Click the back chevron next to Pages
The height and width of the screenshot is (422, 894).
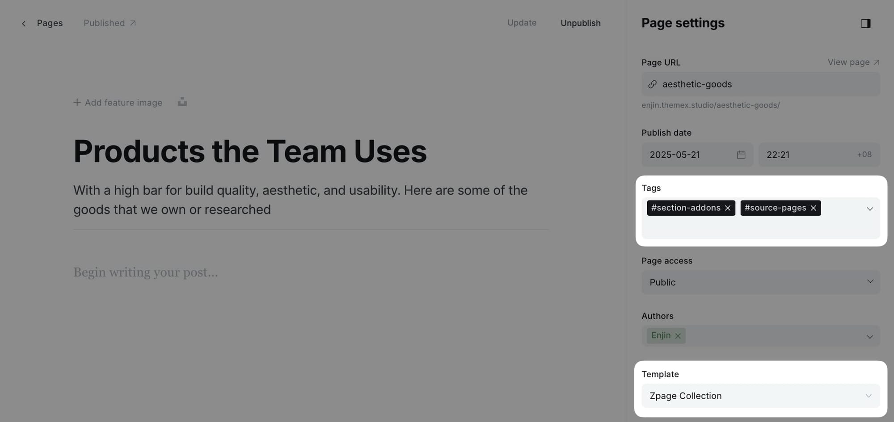click(x=24, y=23)
